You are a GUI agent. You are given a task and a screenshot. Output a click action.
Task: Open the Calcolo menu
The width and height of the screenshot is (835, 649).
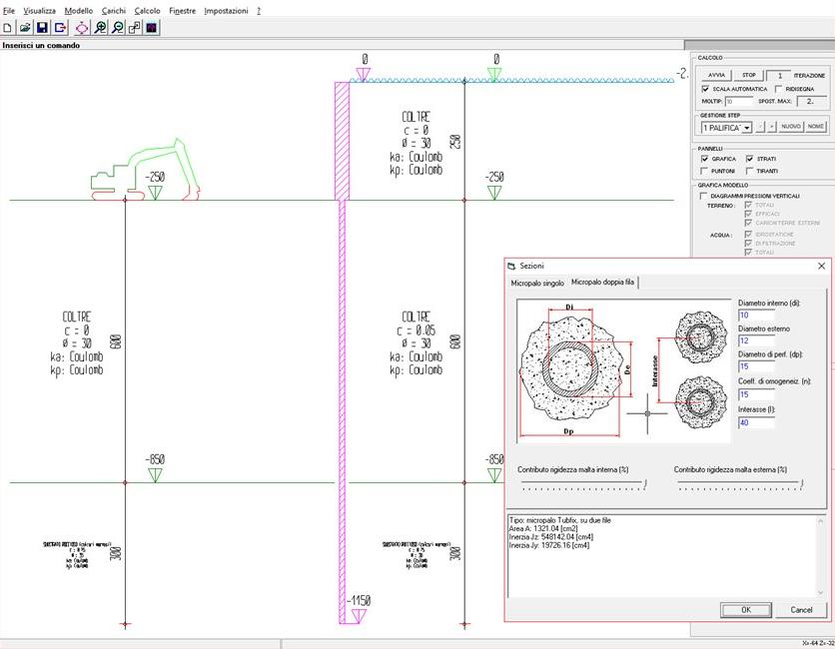[147, 10]
